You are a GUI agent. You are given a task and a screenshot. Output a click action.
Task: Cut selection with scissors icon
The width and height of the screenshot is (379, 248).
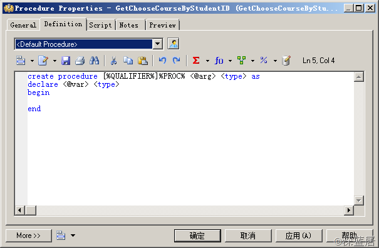tap(113, 61)
